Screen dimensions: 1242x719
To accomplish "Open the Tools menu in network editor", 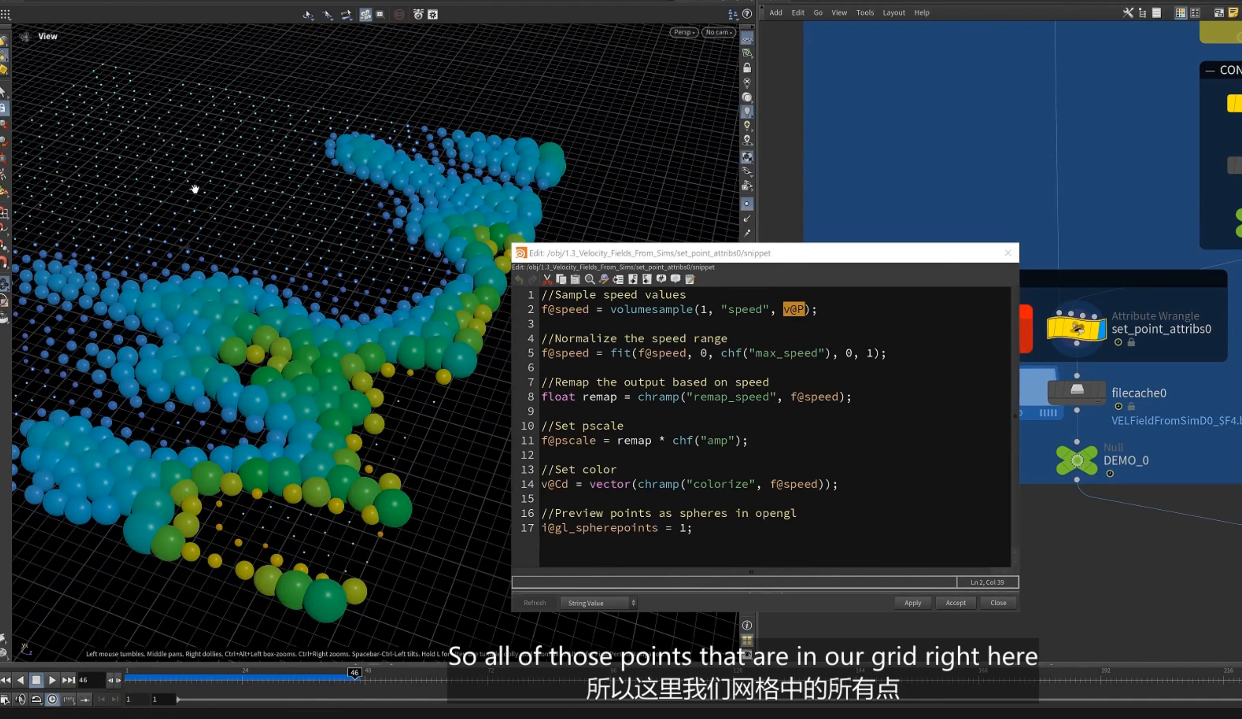I will tap(864, 13).
